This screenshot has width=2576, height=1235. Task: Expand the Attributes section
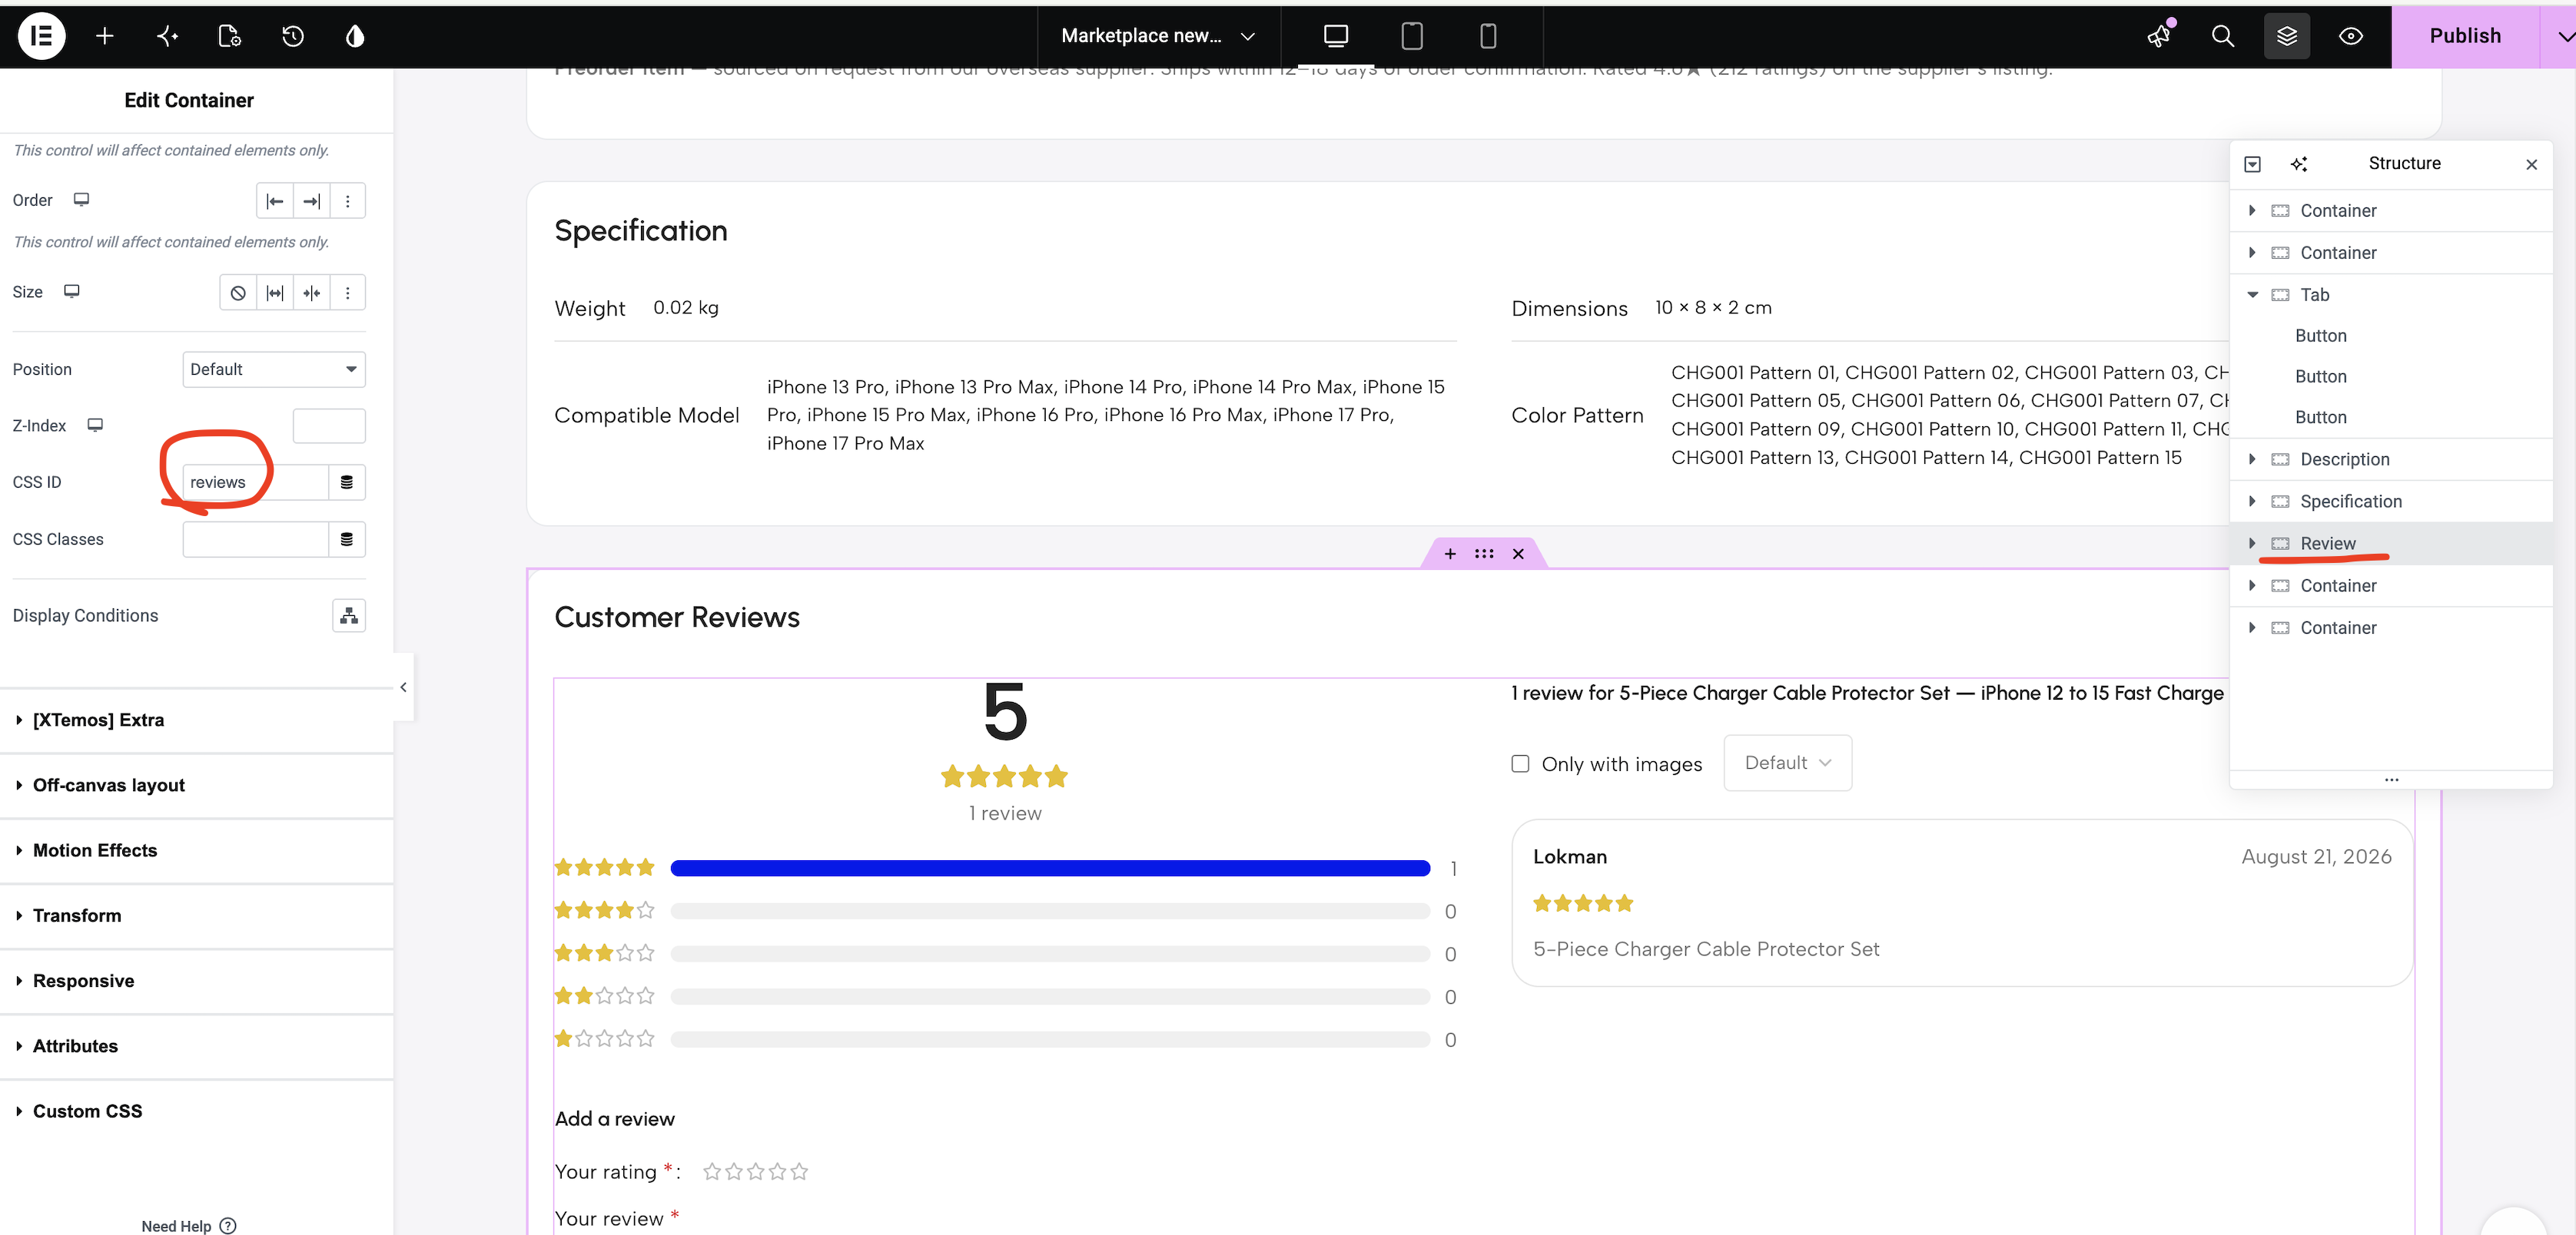(197, 1046)
